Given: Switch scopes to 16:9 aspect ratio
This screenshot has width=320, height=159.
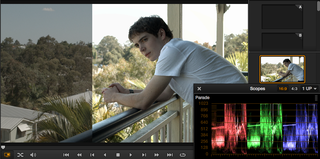Looking at the screenshot, I should (x=283, y=89).
